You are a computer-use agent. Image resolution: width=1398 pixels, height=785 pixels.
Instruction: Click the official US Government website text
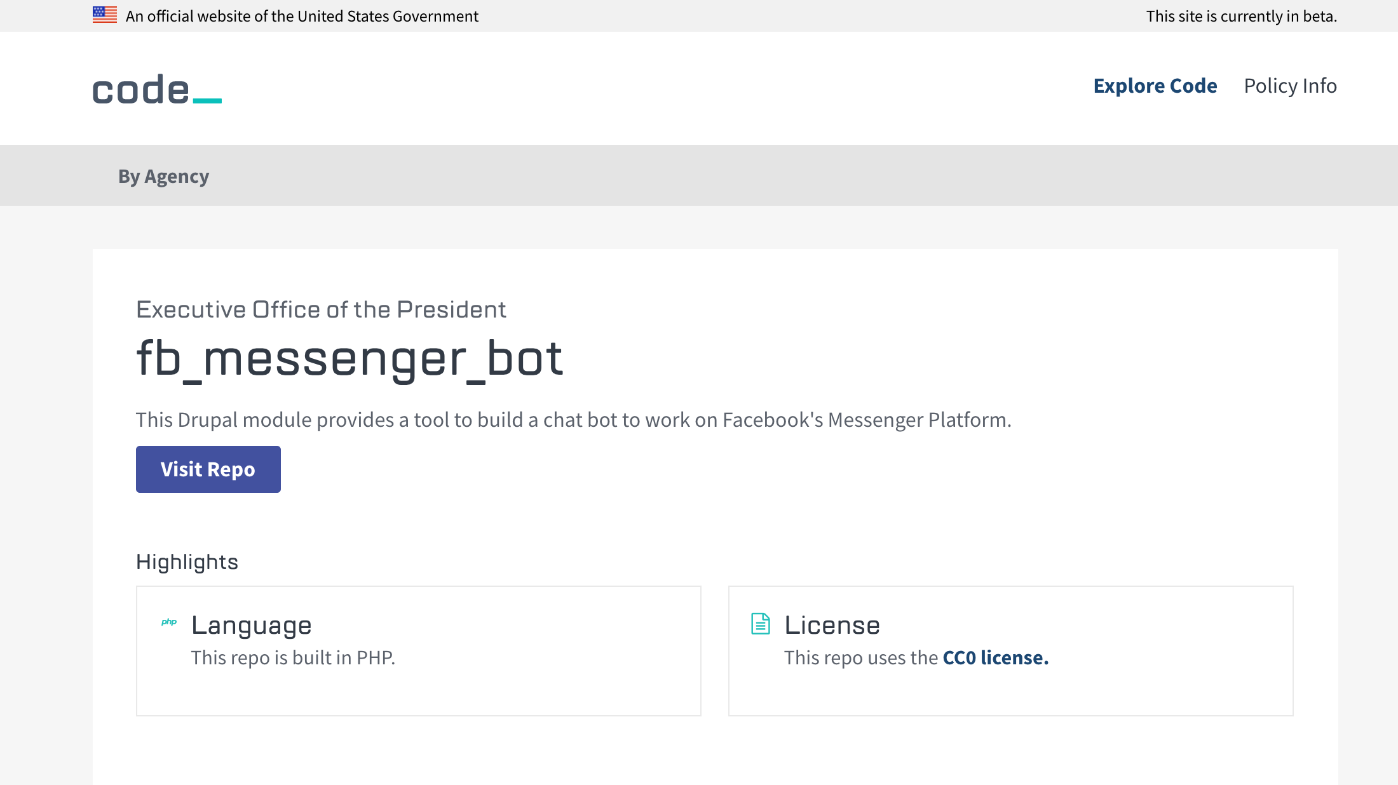point(302,16)
